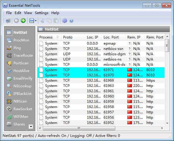Sort by the Proto column header
This screenshot has width=174, height=141.
[73, 37]
